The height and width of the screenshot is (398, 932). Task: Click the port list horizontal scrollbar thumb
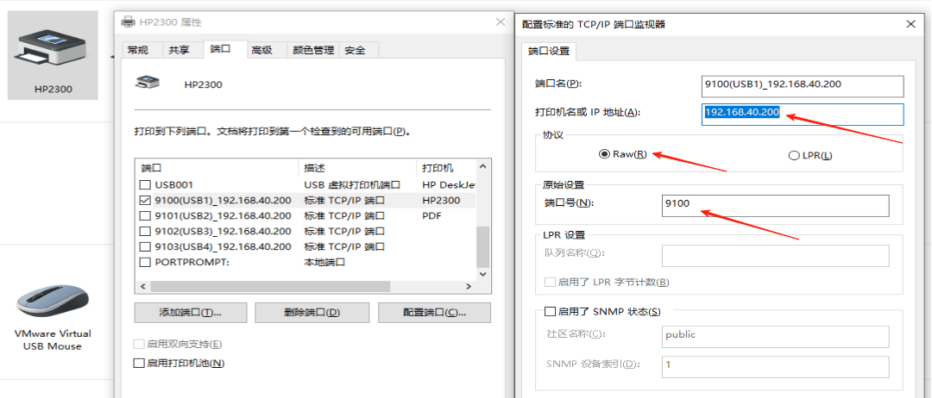click(x=270, y=287)
